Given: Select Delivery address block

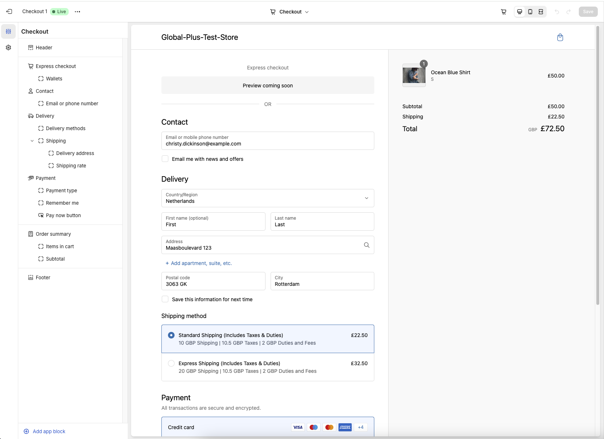Looking at the screenshot, I should point(70,153).
